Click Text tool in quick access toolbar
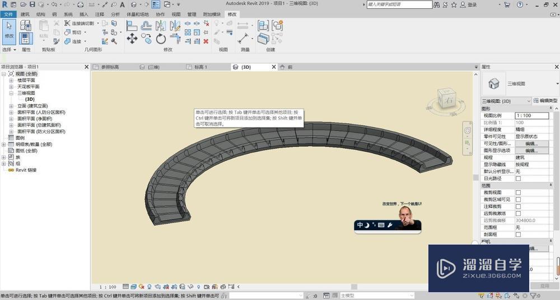This screenshot has height=300, width=560. click(x=122, y=4)
